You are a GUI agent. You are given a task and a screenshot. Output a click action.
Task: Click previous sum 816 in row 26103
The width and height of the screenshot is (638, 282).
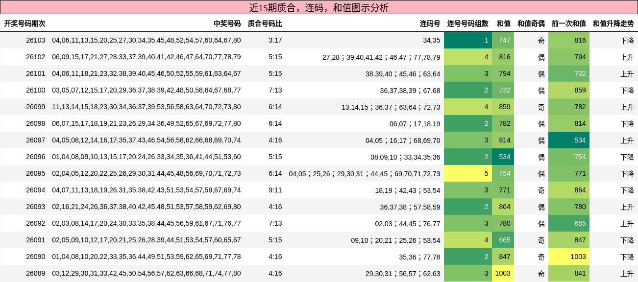click(569, 40)
